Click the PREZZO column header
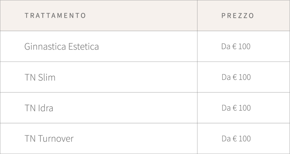Viewport: 290px width, 154px height. tap(238, 16)
